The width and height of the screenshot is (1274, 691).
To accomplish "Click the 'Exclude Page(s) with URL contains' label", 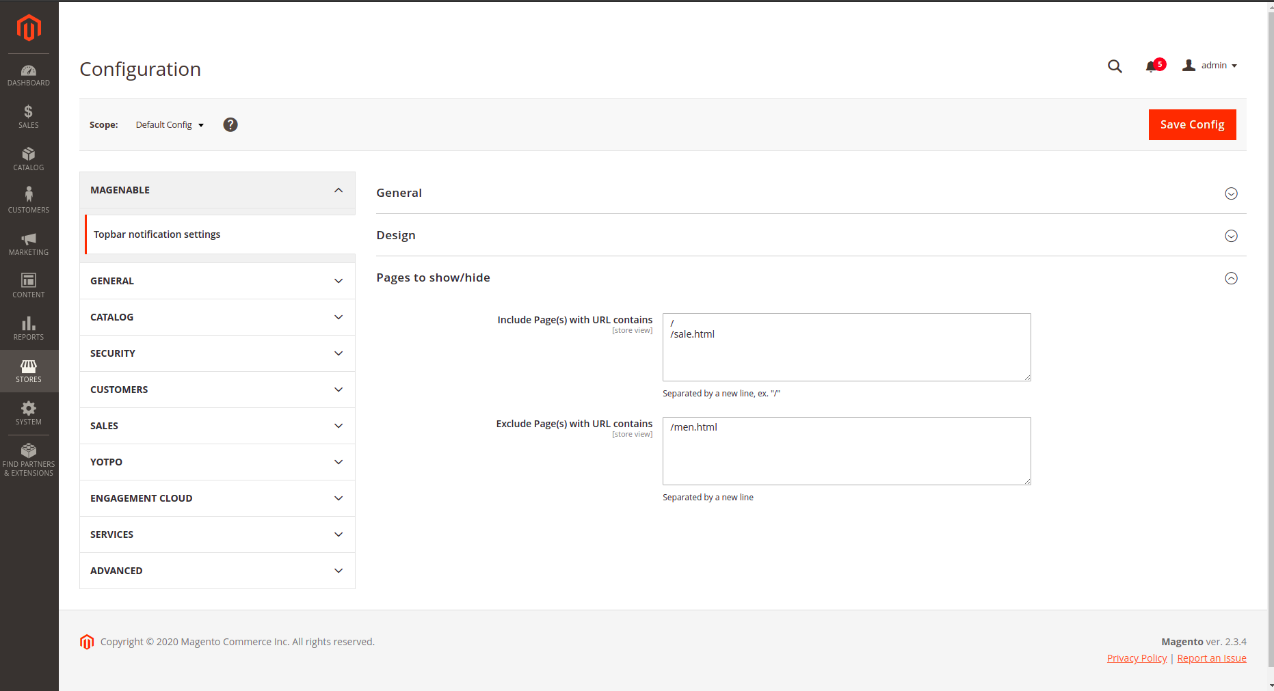I will point(574,424).
